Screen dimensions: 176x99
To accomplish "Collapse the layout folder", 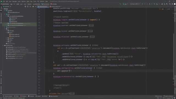I will (6, 32).
